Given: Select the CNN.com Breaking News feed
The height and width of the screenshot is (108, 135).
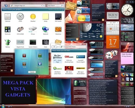Looking at the screenshot, I should tap(69, 59).
